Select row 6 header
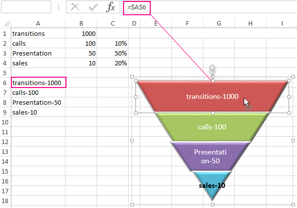The image size is (297, 208). (5, 83)
